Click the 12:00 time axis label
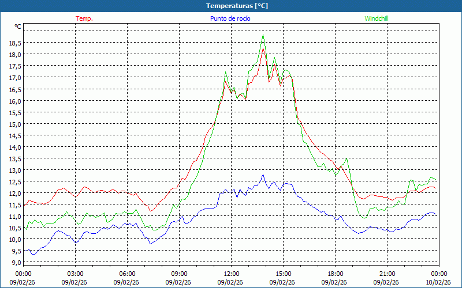Screen dimensions: 462x288 coord(231,274)
